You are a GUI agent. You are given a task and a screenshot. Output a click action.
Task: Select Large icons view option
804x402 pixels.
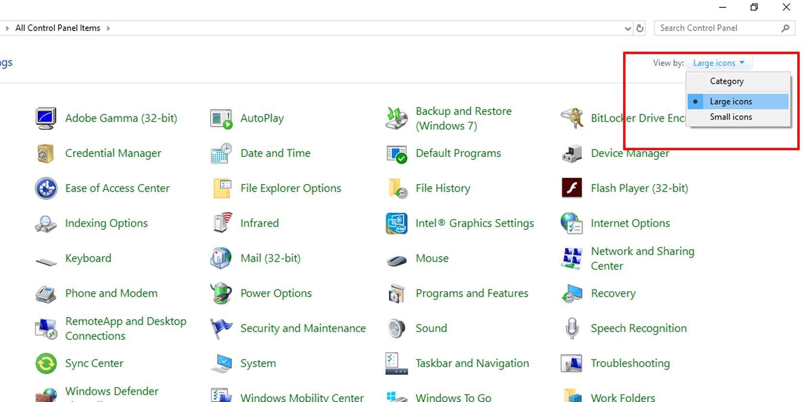[x=737, y=101]
